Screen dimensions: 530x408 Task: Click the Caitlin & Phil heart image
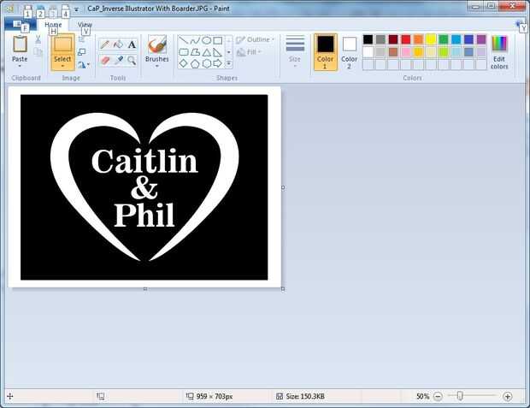(144, 187)
